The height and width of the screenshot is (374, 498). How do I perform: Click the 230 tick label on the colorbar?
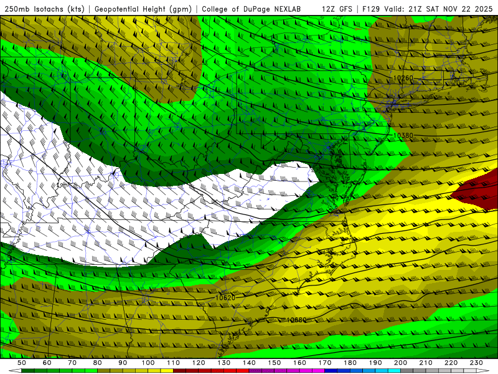(476, 363)
